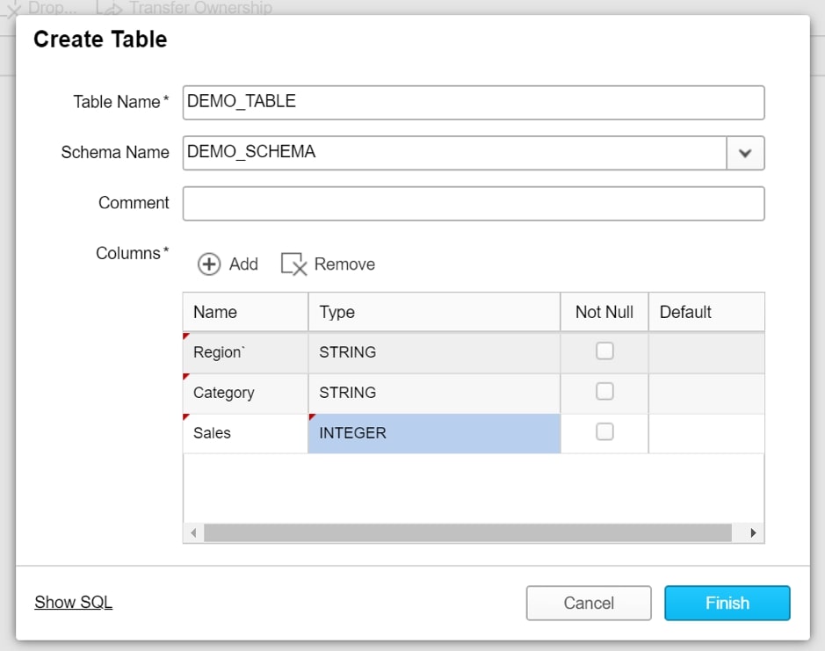
Task: Click the scrollbar right arrow
Action: 754,532
